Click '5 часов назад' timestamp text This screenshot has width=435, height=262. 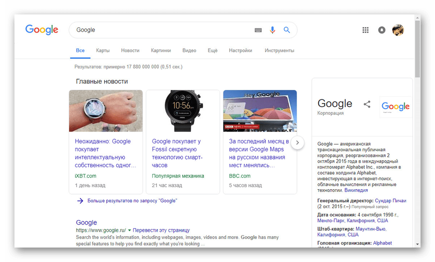coord(245,185)
